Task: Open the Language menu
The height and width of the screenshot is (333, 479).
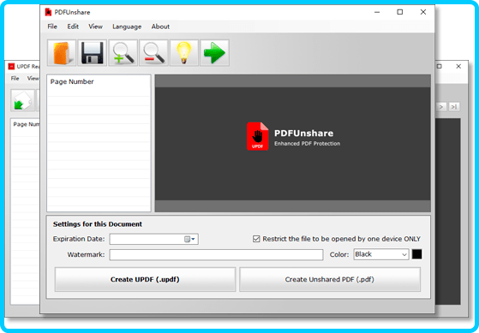Action: 127,27
